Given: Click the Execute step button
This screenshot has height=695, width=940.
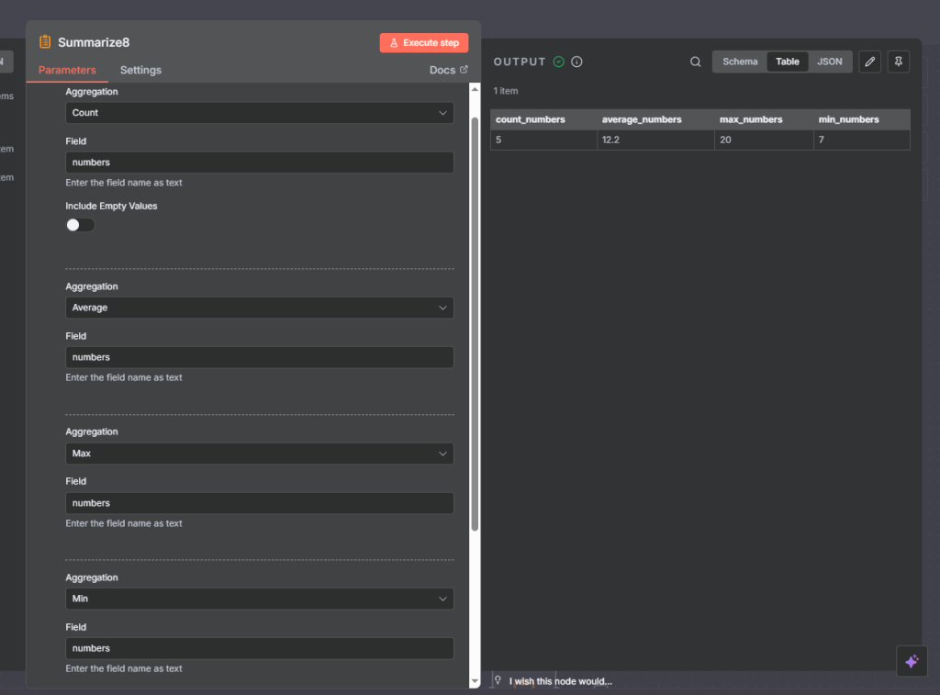Looking at the screenshot, I should (x=424, y=43).
